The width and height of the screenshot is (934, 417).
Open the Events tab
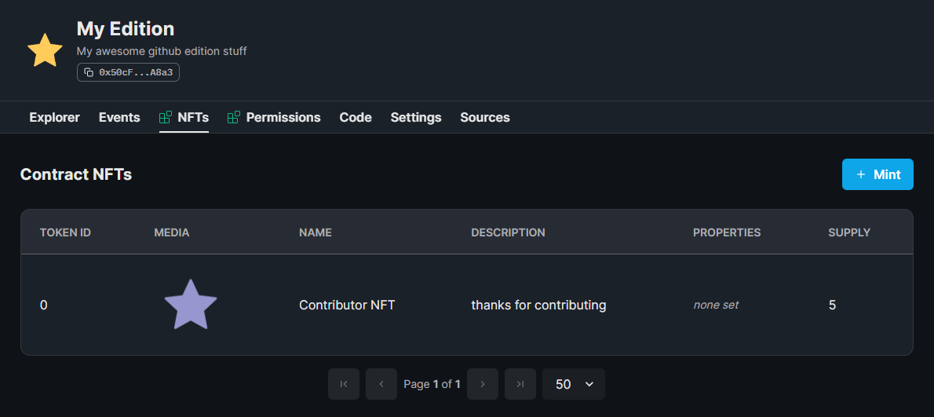coord(119,118)
